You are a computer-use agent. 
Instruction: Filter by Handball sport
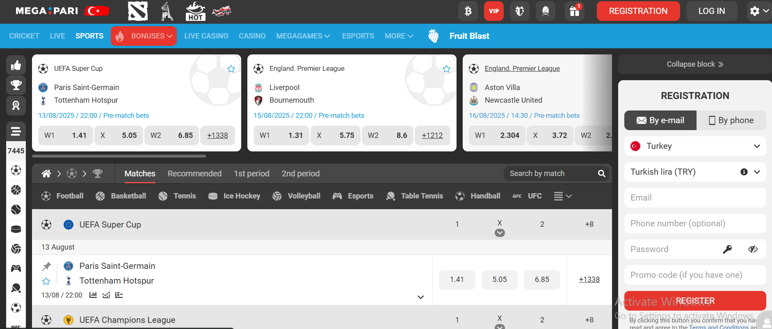(478, 196)
